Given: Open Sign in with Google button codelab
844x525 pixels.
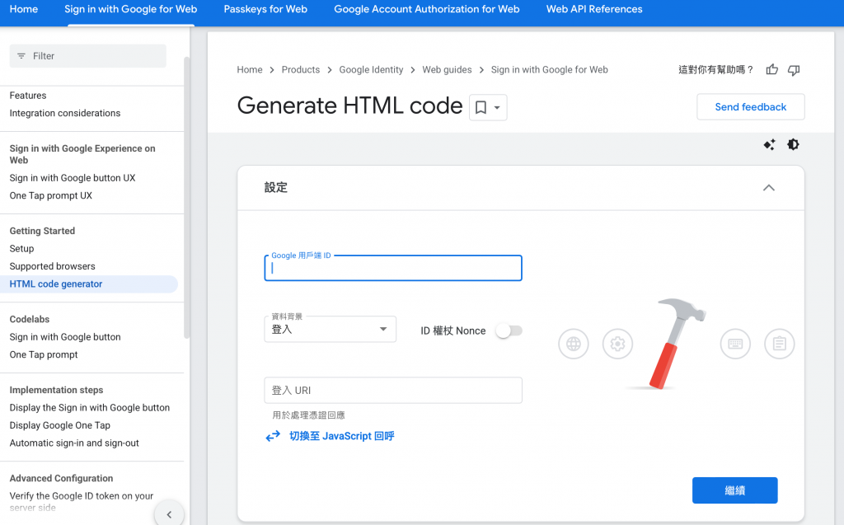Looking at the screenshot, I should click(x=64, y=336).
